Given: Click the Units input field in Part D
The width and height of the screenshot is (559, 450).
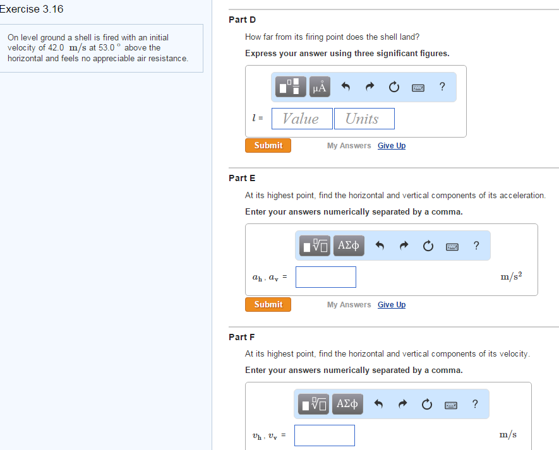Looking at the screenshot, I should point(364,118).
